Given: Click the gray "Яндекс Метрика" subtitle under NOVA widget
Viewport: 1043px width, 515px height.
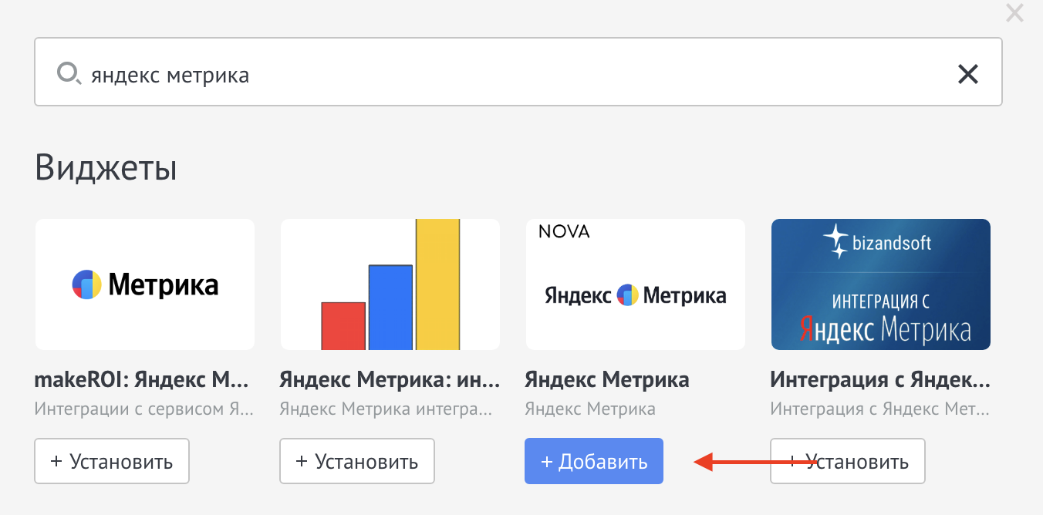Looking at the screenshot, I should click(x=590, y=409).
